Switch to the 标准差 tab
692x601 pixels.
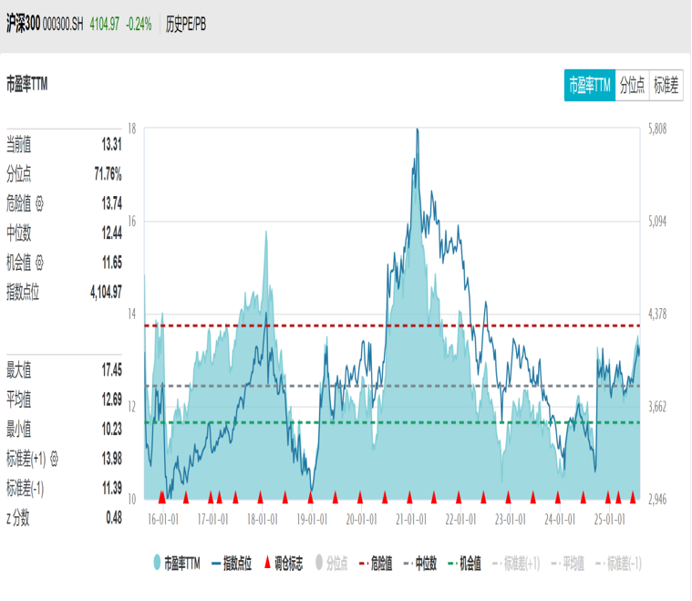point(666,85)
